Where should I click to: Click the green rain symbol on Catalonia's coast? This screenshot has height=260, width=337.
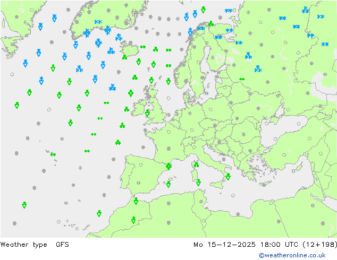point(168,166)
